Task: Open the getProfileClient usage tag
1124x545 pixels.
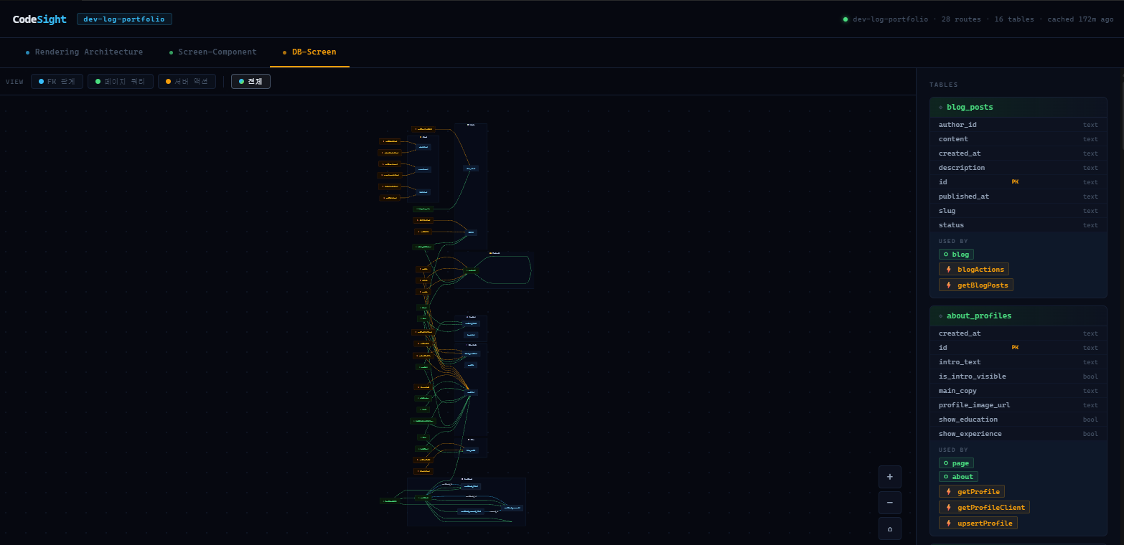Action: click(984, 508)
